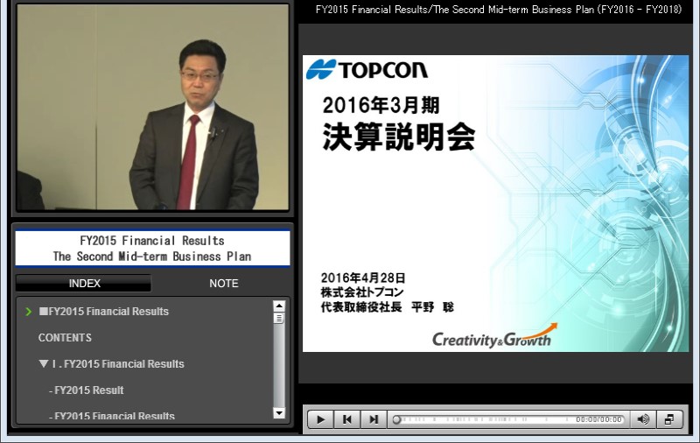Open the '- FY2015 Financial Results' sub-item
The height and width of the screenshot is (443, 700).
point(112,416)
